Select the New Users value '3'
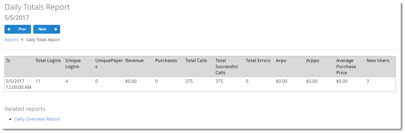Image resolution: width=405 pixels, height=133 pixels. point(368,81)
